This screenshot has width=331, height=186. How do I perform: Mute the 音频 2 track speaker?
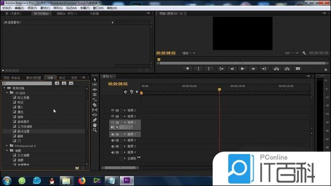(x=113, y=140)
